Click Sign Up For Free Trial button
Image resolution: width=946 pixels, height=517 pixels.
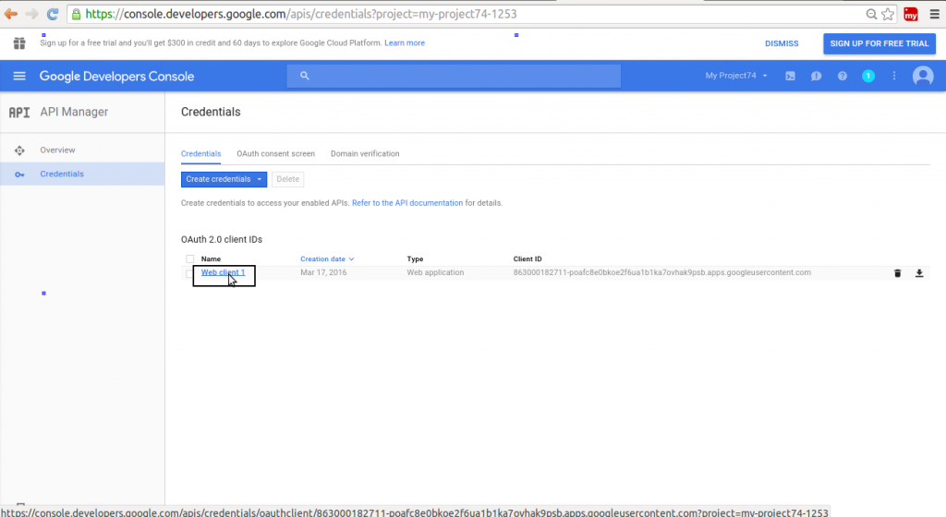pyautogui.click(x=879, y=43)
